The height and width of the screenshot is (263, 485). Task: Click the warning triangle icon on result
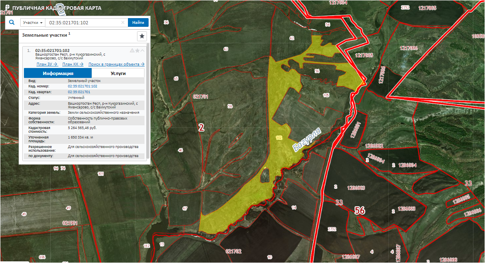[x=132, y=51]
